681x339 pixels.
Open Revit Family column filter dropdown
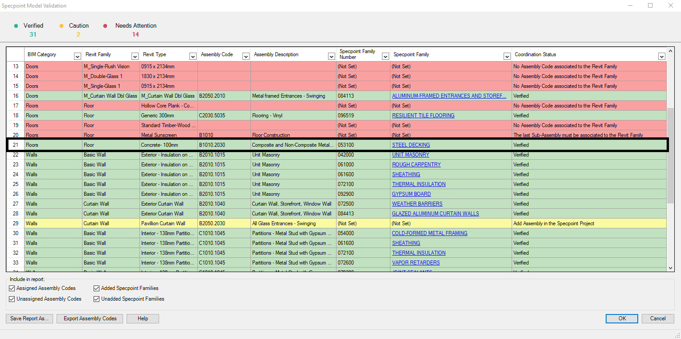(135, 56)
